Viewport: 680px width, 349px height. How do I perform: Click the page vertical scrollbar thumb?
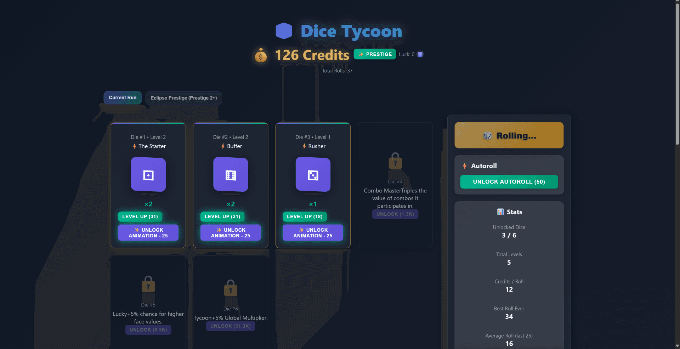pyautogui.click(x=677, y=74)
